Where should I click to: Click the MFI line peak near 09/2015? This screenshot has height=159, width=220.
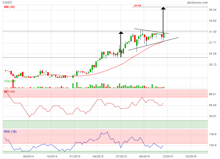coord(142,97)
